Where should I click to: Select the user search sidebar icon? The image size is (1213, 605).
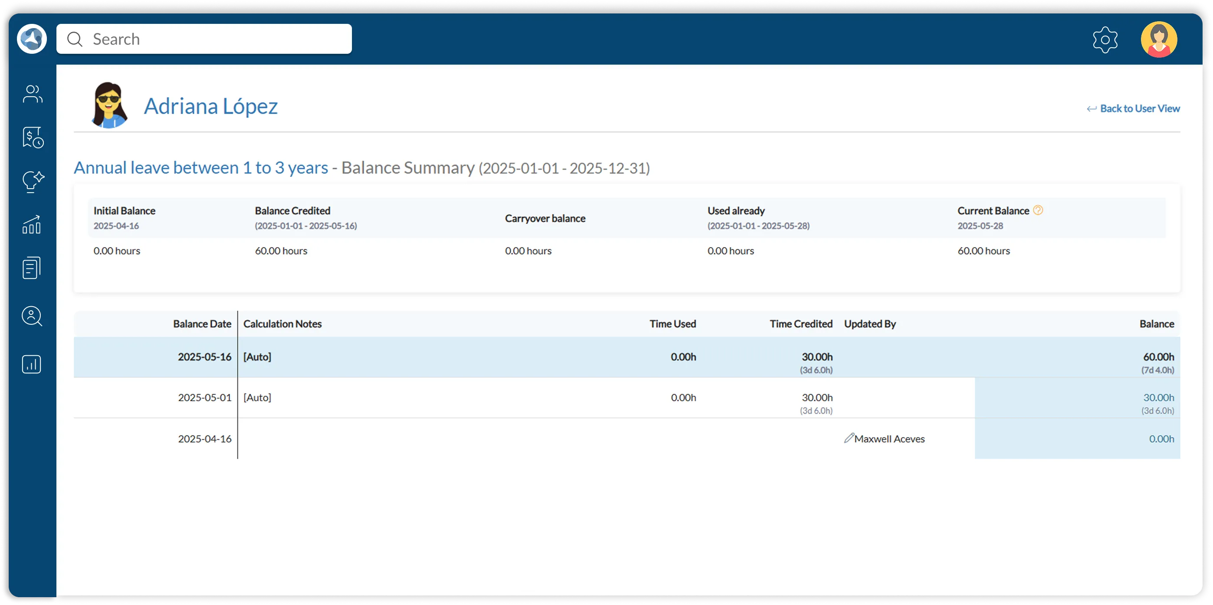(x=32, y=317)
